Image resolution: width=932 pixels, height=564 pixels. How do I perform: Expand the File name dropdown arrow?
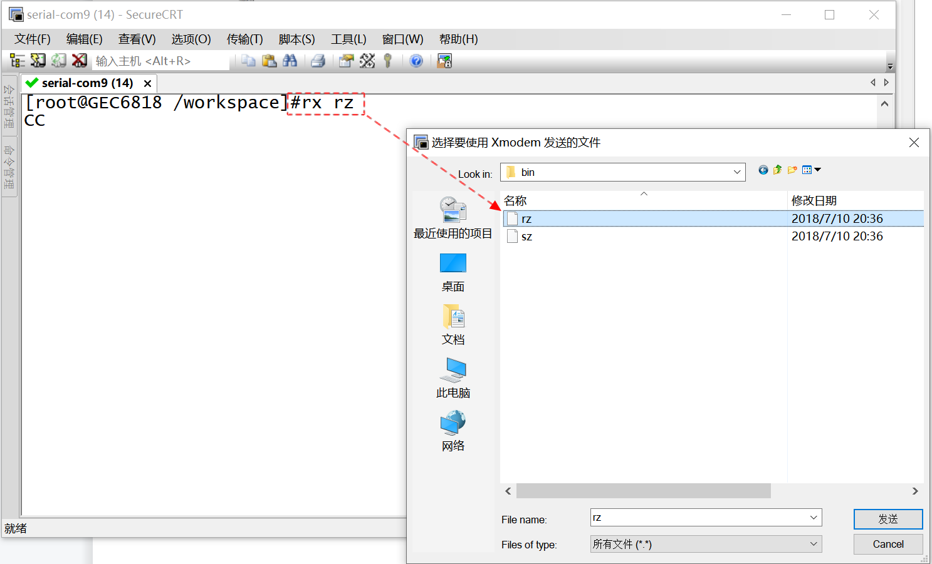814,518
